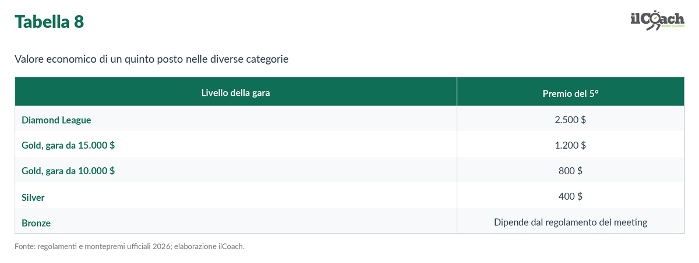The image size is (699, 263).
Task: Click the Premio del 5° column header
Action: [570, 93]
